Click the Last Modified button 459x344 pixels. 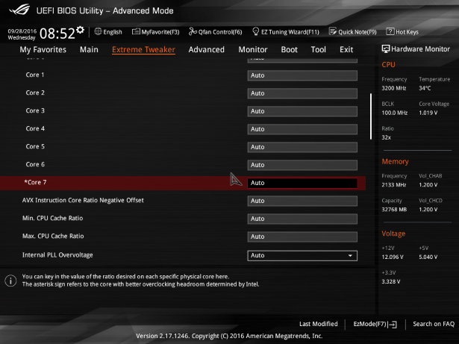318,324
